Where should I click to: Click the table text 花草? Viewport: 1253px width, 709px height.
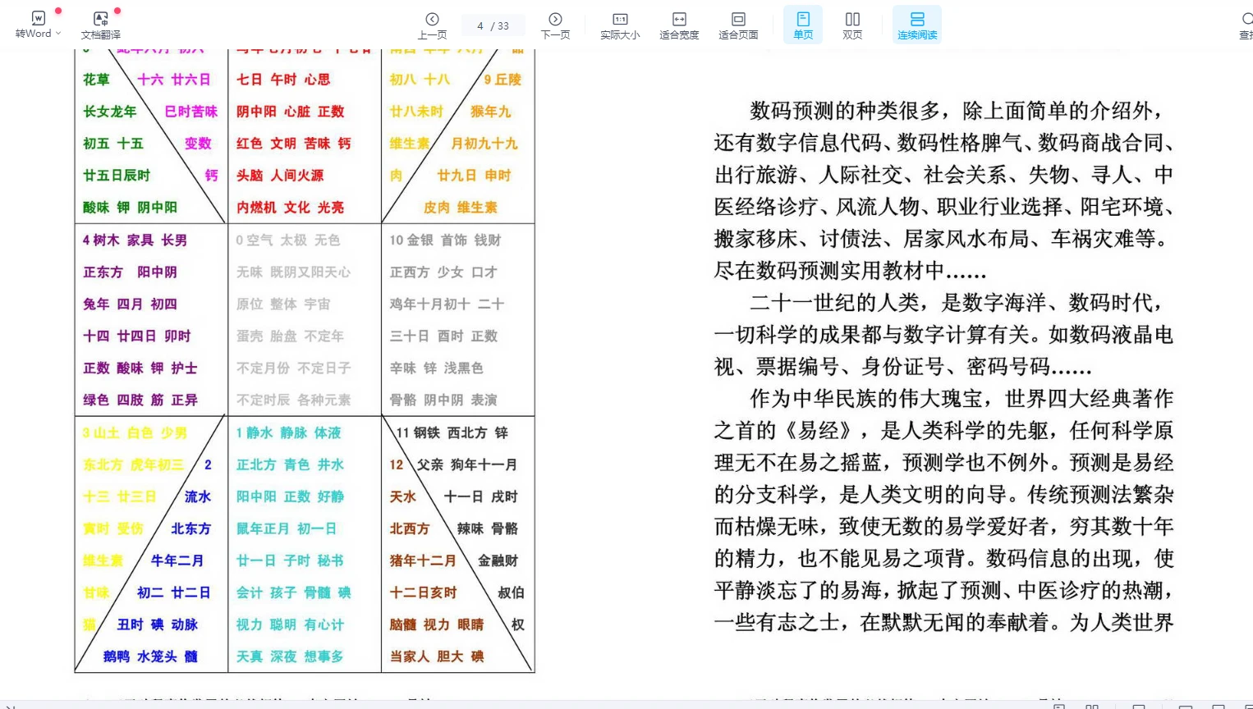(x=96, y=80)
